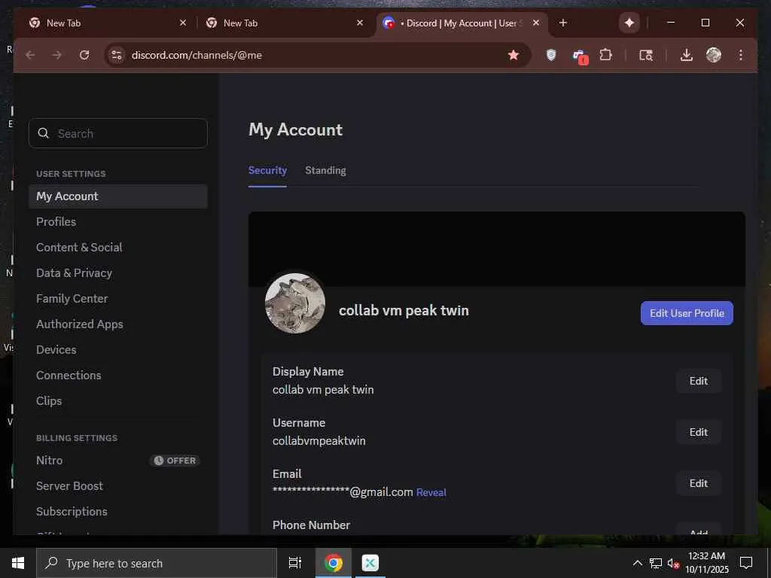Switch to the second New Tab

283,23
